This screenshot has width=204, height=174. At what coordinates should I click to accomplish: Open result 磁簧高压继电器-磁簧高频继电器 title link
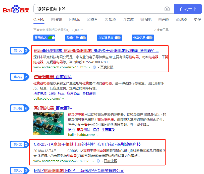coord(96,50)
